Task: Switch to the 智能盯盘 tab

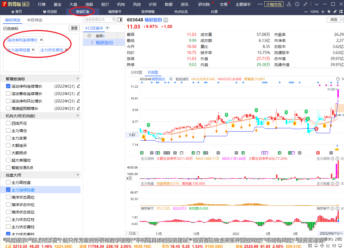Action: pyautogui.click(x=83, y=12)
